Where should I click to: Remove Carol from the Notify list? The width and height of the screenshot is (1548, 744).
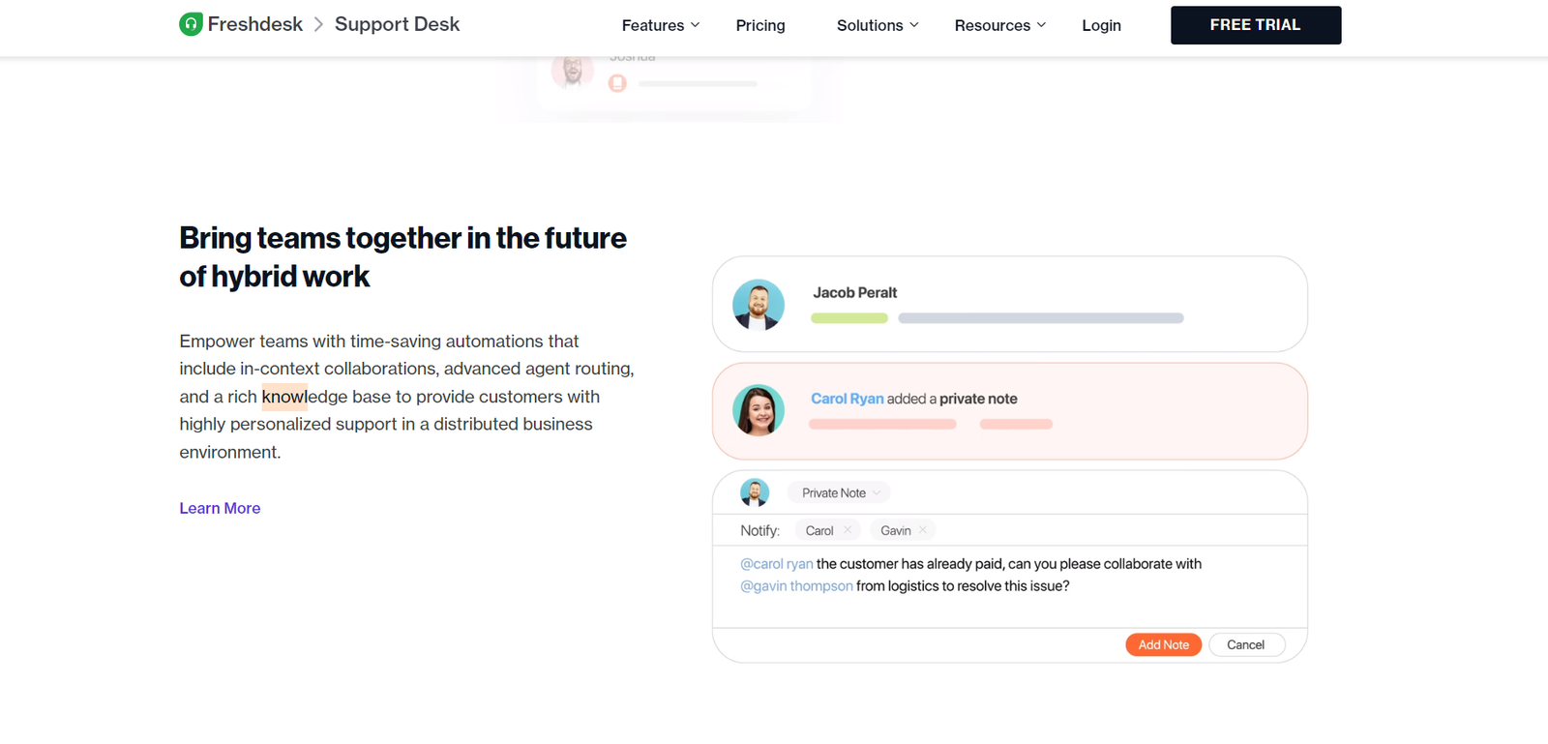pyautogui.click(x=848, y=530)
